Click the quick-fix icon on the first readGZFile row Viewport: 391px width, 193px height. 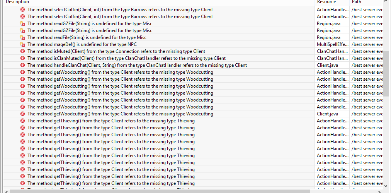tap(22, 24)
